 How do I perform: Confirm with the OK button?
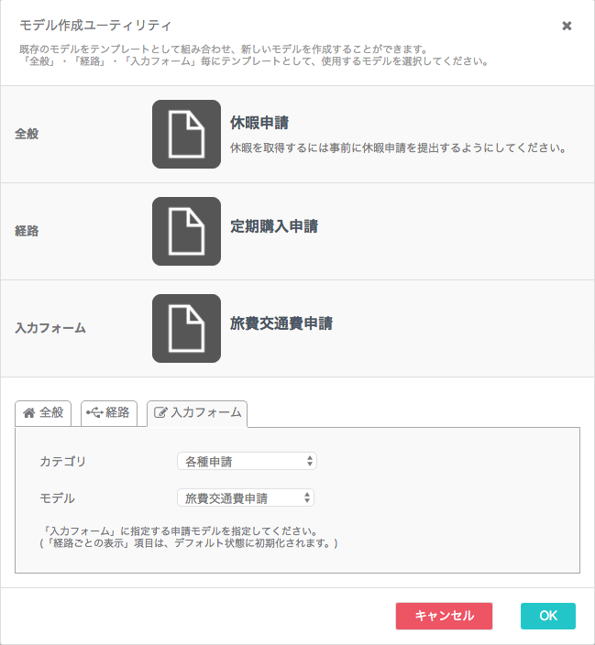point(548,616)
